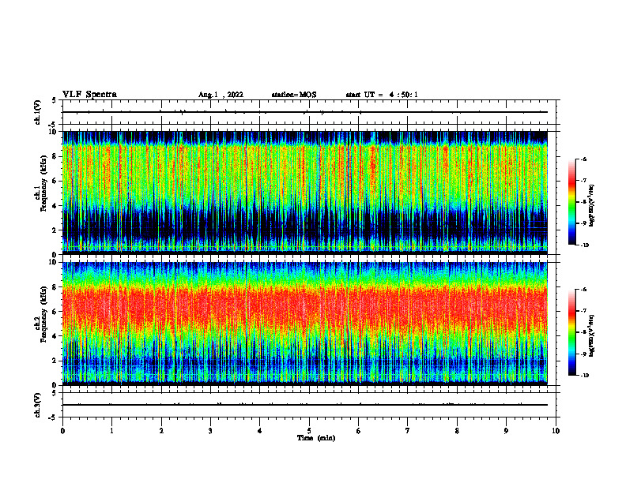Click the 'station=MOS' header label
The image size is (626, 483).
[x=294, y=95]
